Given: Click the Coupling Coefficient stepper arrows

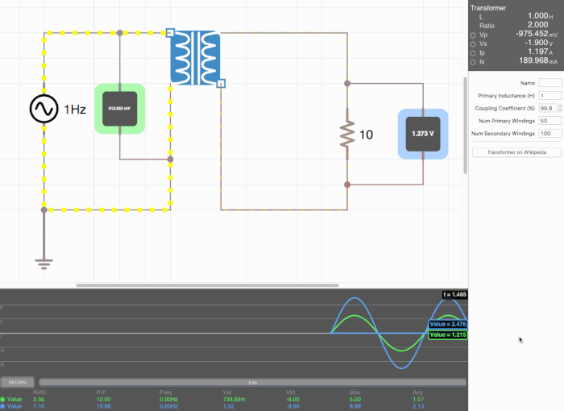Looking at the screenshot, I should coord(559,108).
